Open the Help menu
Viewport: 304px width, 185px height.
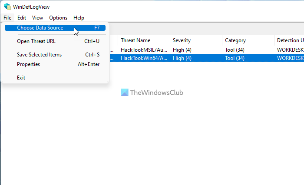[x=79, y=18]
